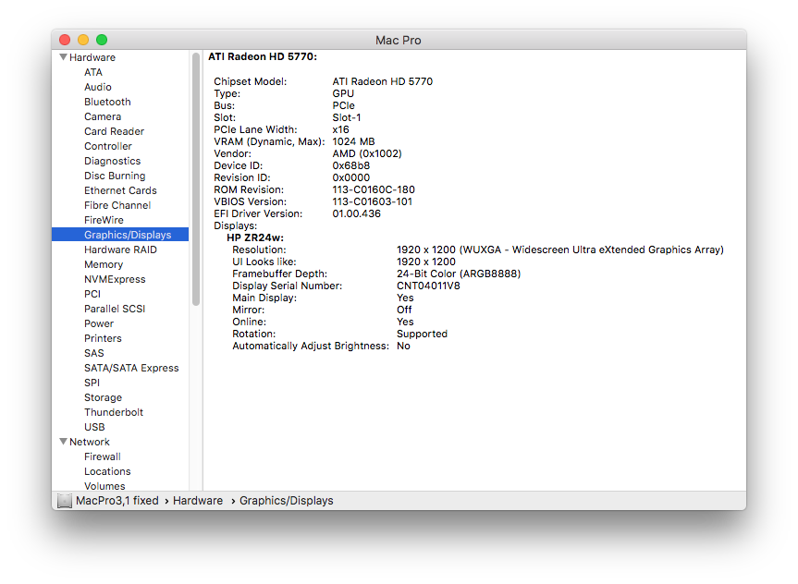Click the VRAM value 1024 MB
Viewport: 798px width, 584px height.
tap(353, 141)
